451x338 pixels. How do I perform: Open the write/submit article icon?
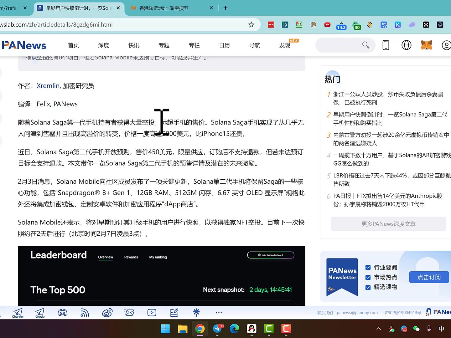[x=174, y=312]
